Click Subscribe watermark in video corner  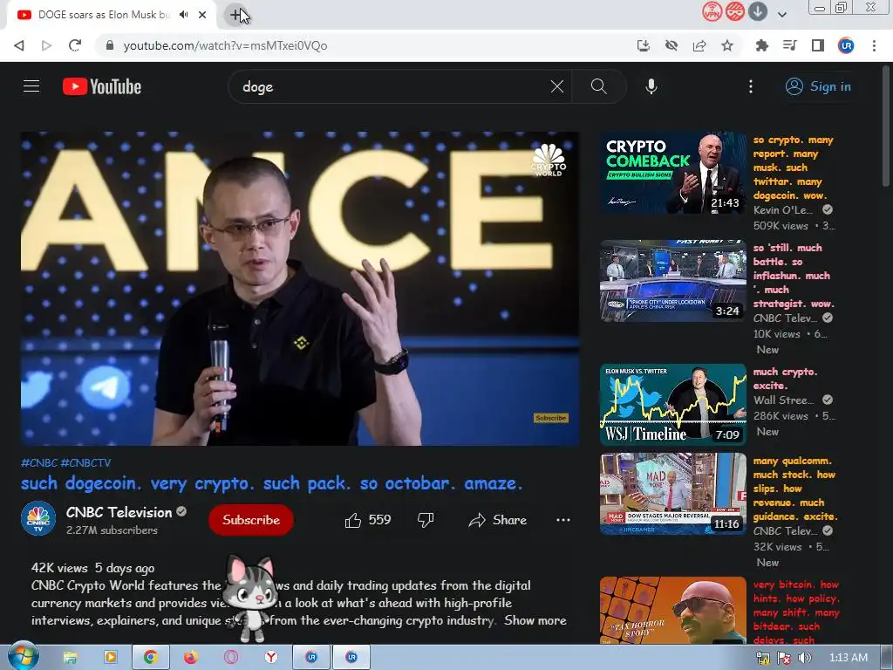point(551,418)
